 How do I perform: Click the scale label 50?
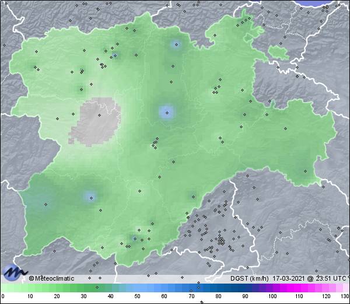[x=137, y=296]
